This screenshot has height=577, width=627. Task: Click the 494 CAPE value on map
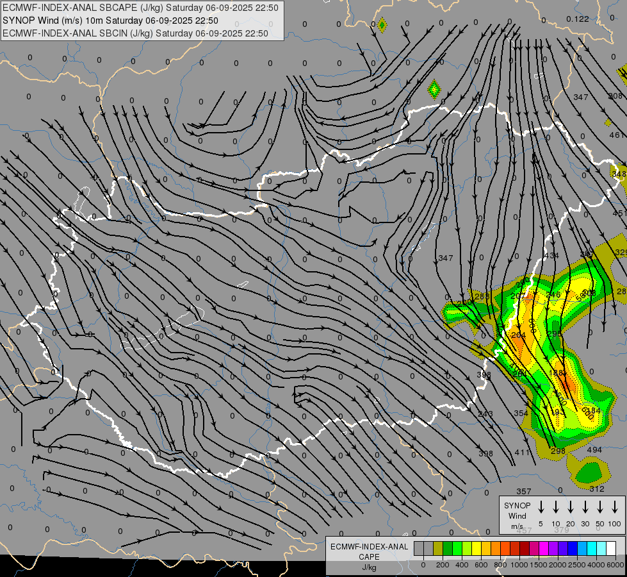point(594,449)
